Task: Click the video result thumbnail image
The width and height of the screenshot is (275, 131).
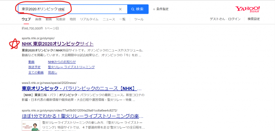Action: 31,125
